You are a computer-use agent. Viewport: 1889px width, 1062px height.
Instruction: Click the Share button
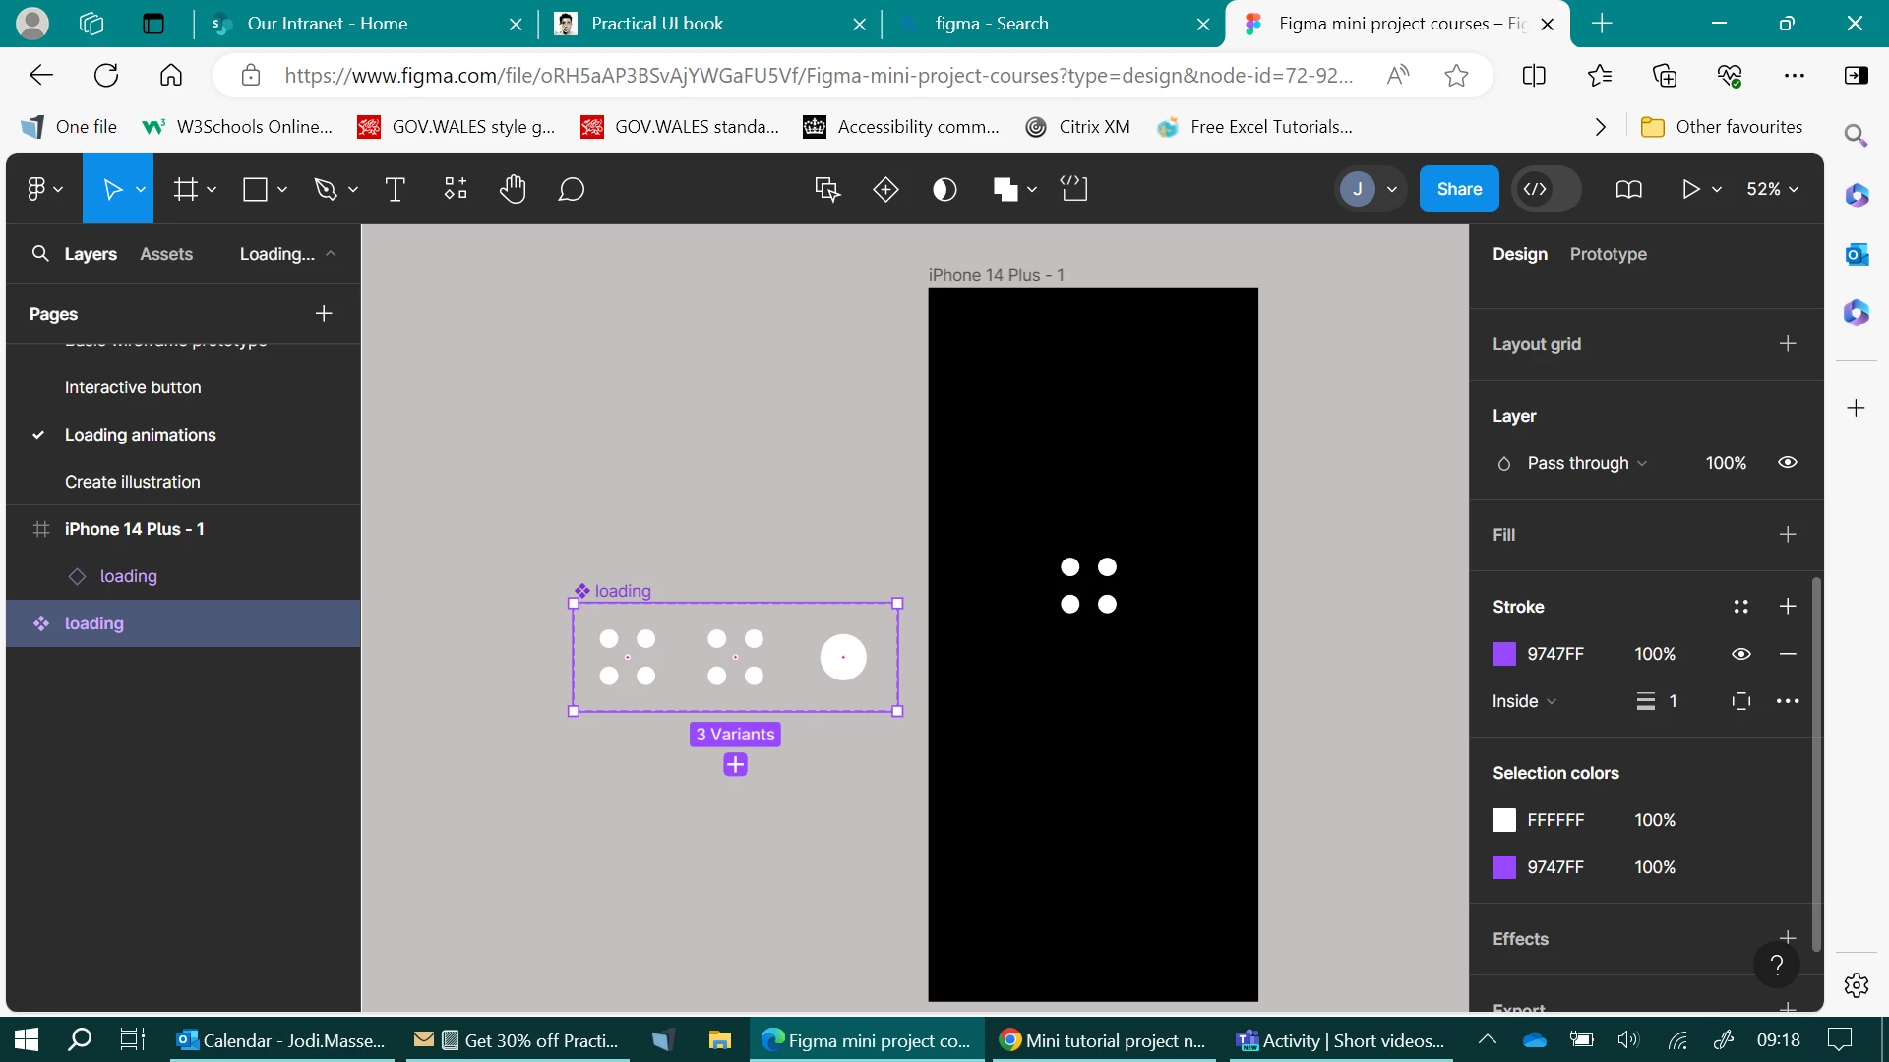tap(1458, 189)
